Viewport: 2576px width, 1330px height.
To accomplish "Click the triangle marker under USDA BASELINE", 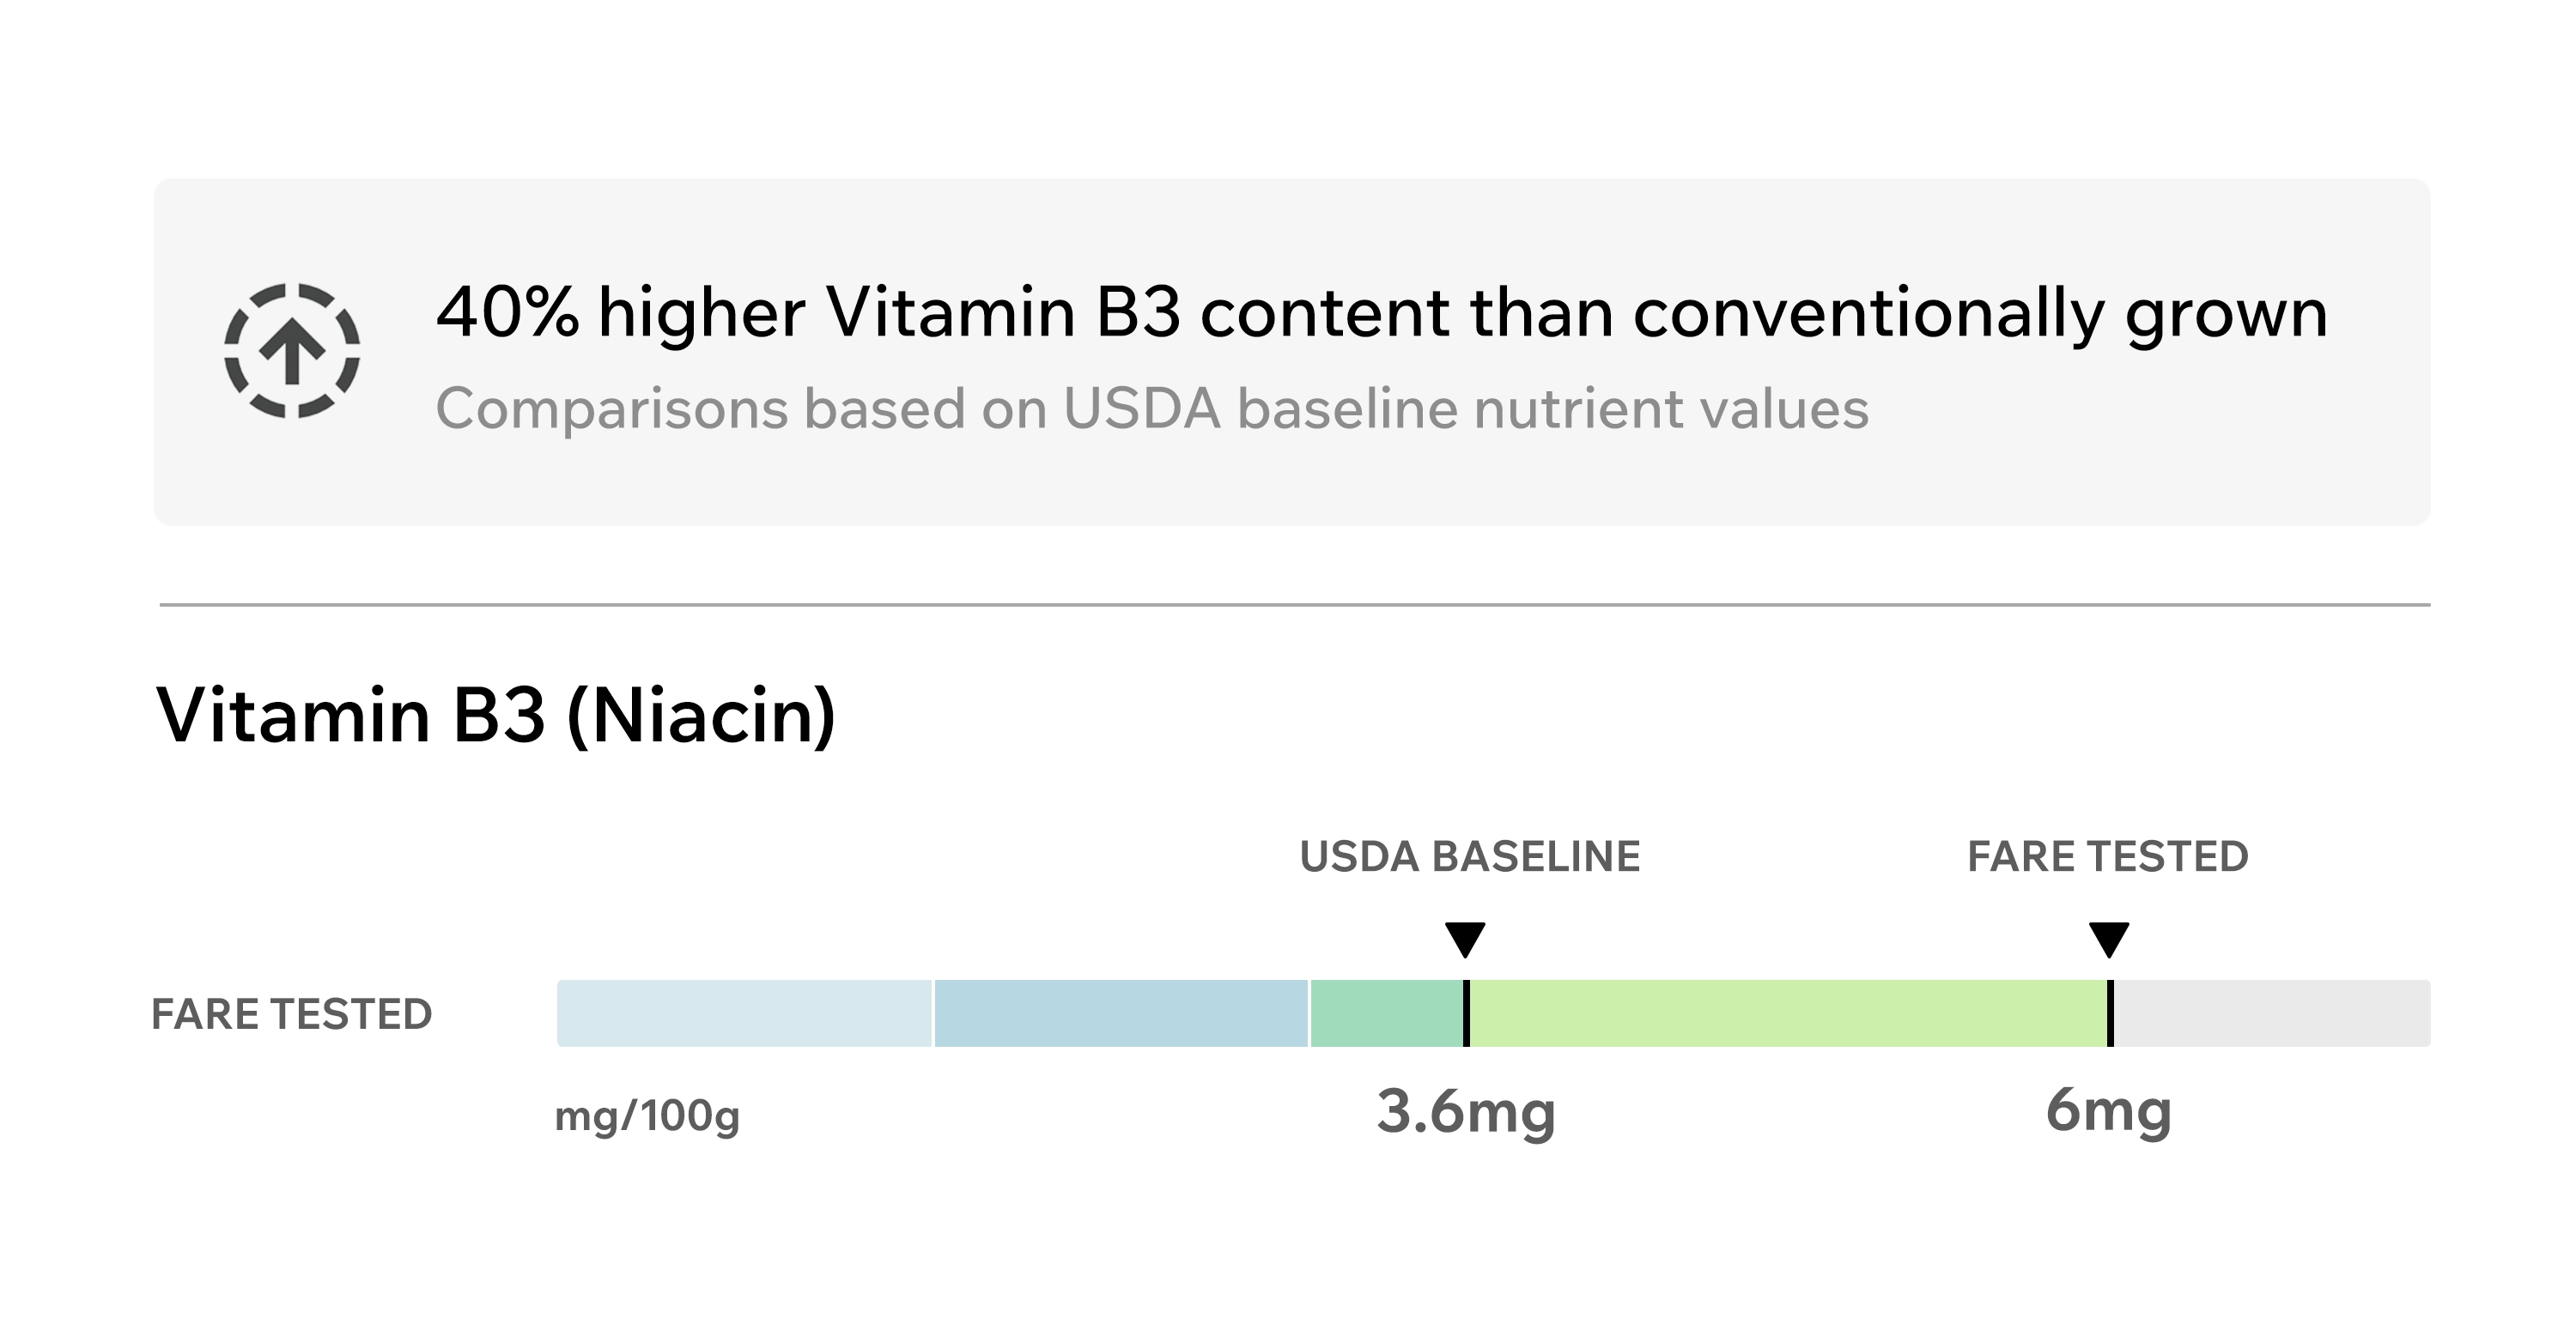I will pyautogui.click(x=1465, y=939).
